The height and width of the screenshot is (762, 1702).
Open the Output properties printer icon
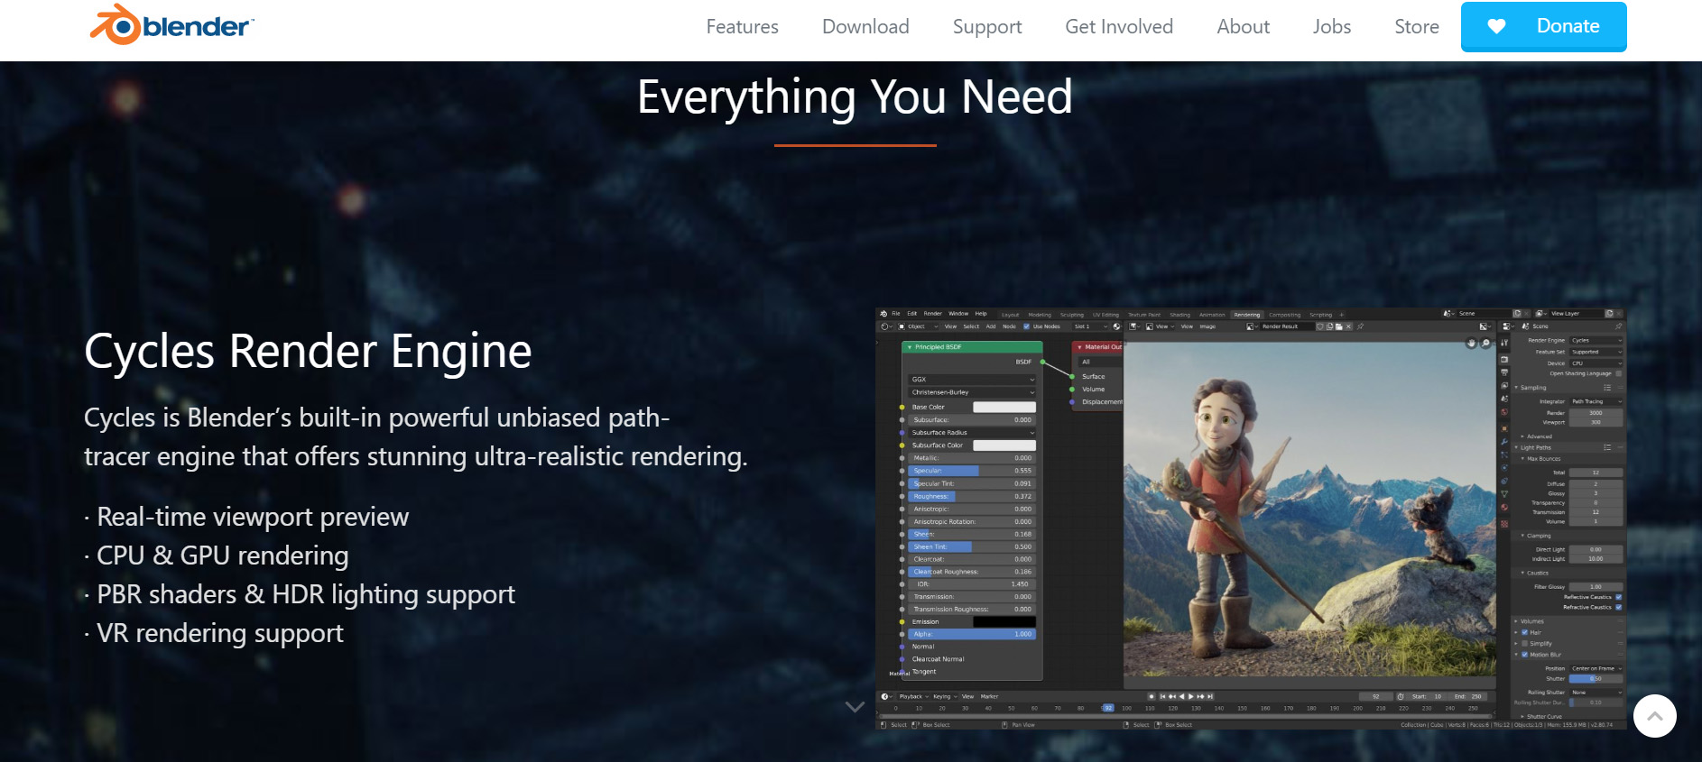tap(1504, 372)
